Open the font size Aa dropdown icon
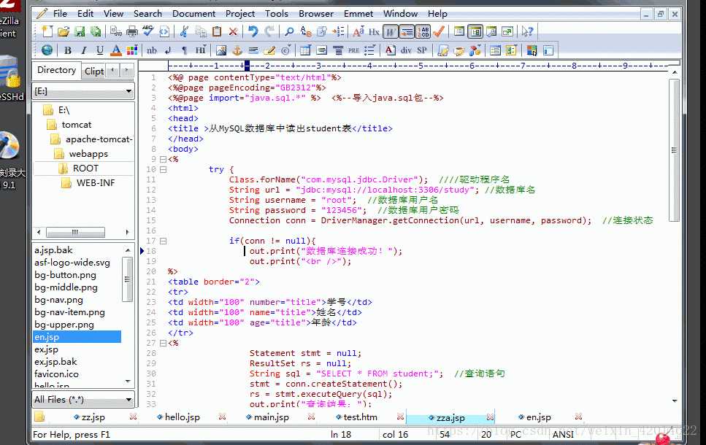 click(x=358, y=31)
